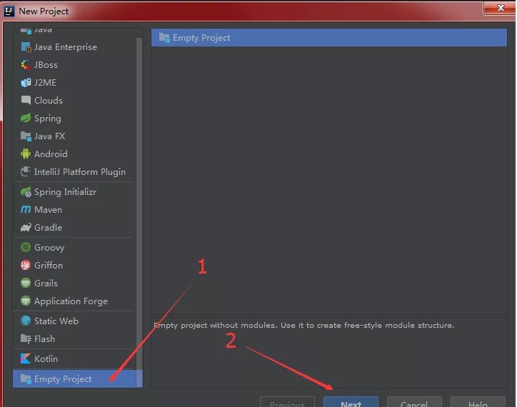Select 'Empty Project' row in right pane
This screenshot has width=517, height=407.
[x=329, y=38]
